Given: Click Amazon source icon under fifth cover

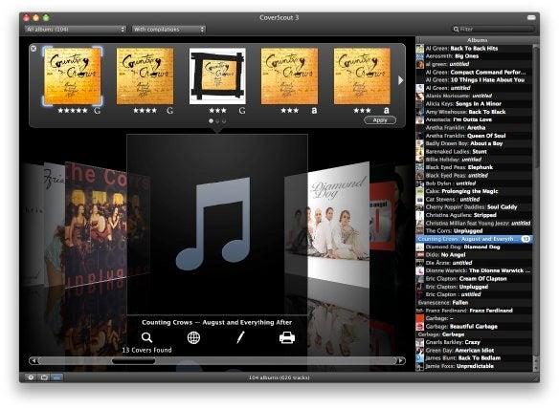Looking at the screenshot, I should pos(387,111).
